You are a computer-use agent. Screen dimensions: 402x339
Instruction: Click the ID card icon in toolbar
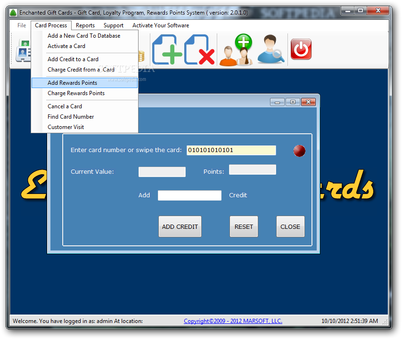(x=23, y=51)
